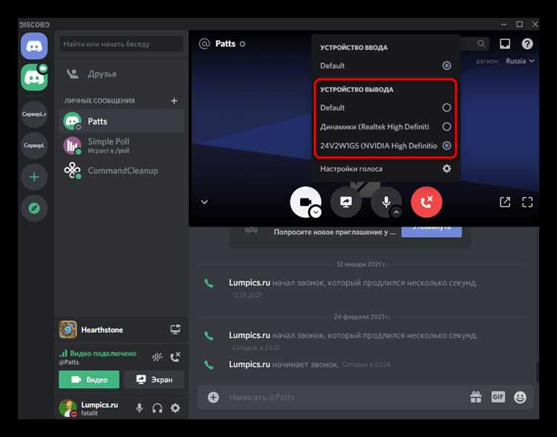
Task: Open help question mark icon
Action: tap(527, 44)
